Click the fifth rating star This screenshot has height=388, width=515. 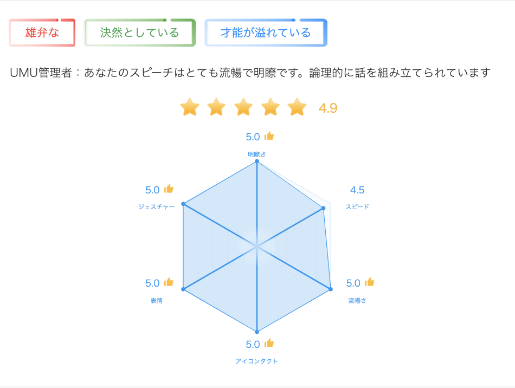pos(297,107)
